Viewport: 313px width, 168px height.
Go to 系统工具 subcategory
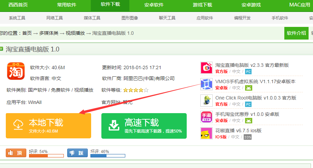click(x=17, y=18)
